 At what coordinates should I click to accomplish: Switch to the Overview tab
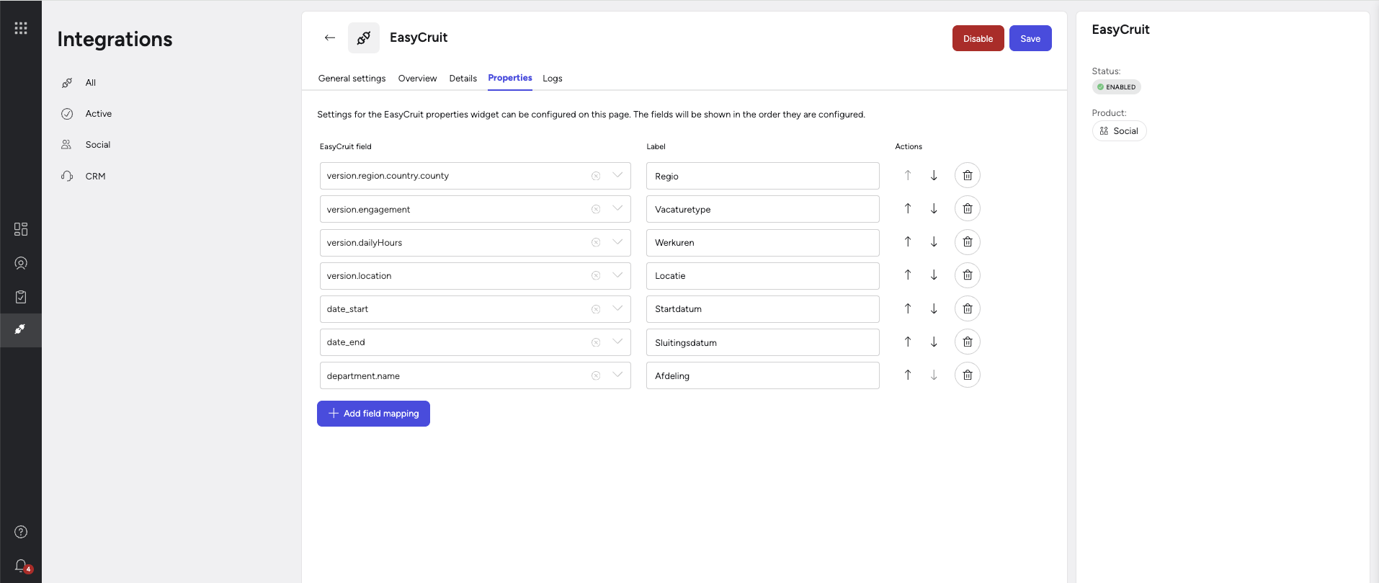[417, 79]
